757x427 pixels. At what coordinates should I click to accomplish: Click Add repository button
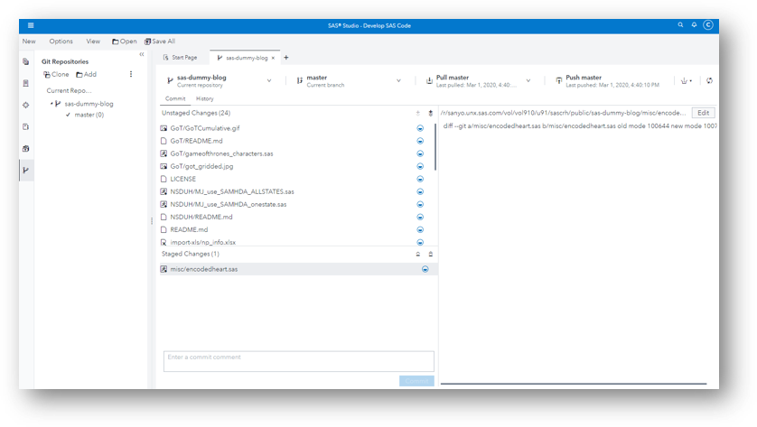coord(87,74)
